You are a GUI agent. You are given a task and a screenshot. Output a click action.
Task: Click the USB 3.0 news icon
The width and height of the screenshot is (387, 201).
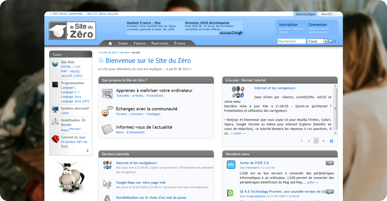[231, 165]
